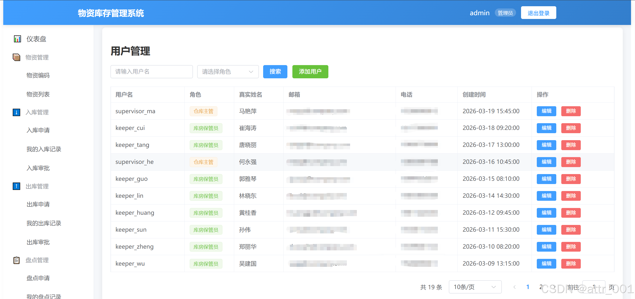This screenshot has width=635, height=299.
Task: Click the 盘点管理 clipboard icon
Action: [x=16, y=260]
